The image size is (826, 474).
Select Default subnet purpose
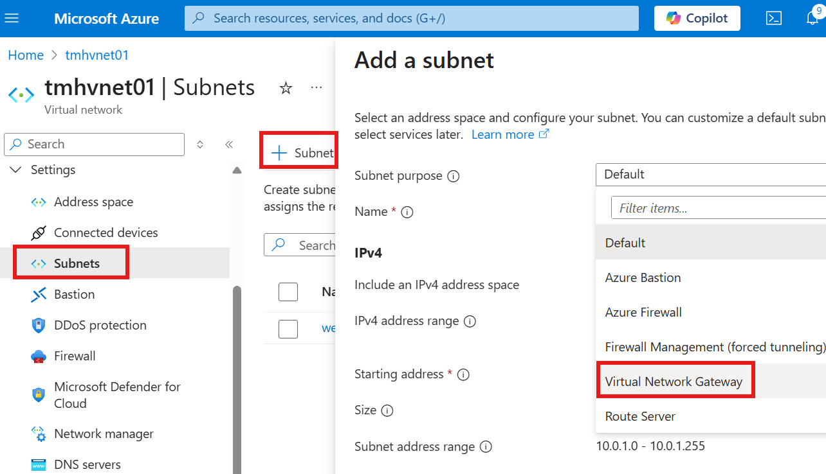[711, 243]
